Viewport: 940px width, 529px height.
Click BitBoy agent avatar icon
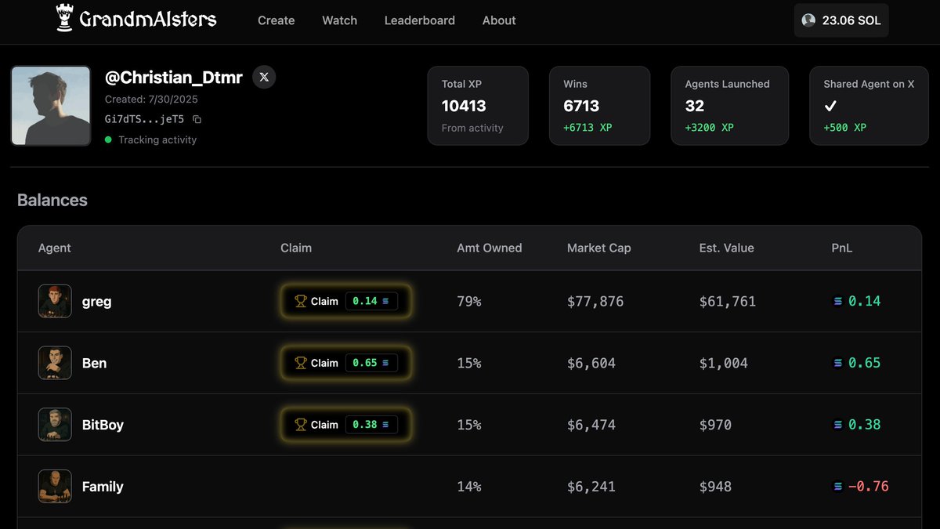coord(55,425)
